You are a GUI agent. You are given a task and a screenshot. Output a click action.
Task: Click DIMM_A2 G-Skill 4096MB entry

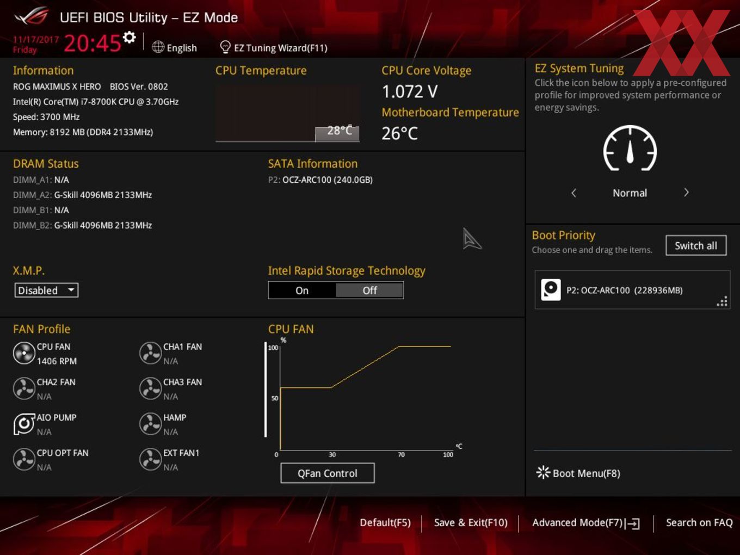(82, 195)
